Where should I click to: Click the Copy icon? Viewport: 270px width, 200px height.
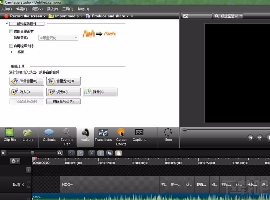[110, 153]
